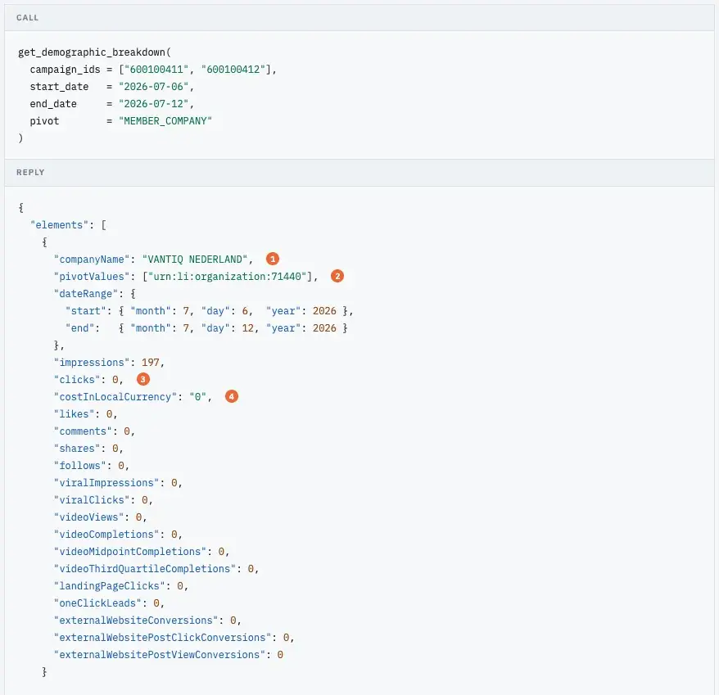Click the "start" key in dateRange
Viewport: 719px width, 695px height.
(86, 311)
